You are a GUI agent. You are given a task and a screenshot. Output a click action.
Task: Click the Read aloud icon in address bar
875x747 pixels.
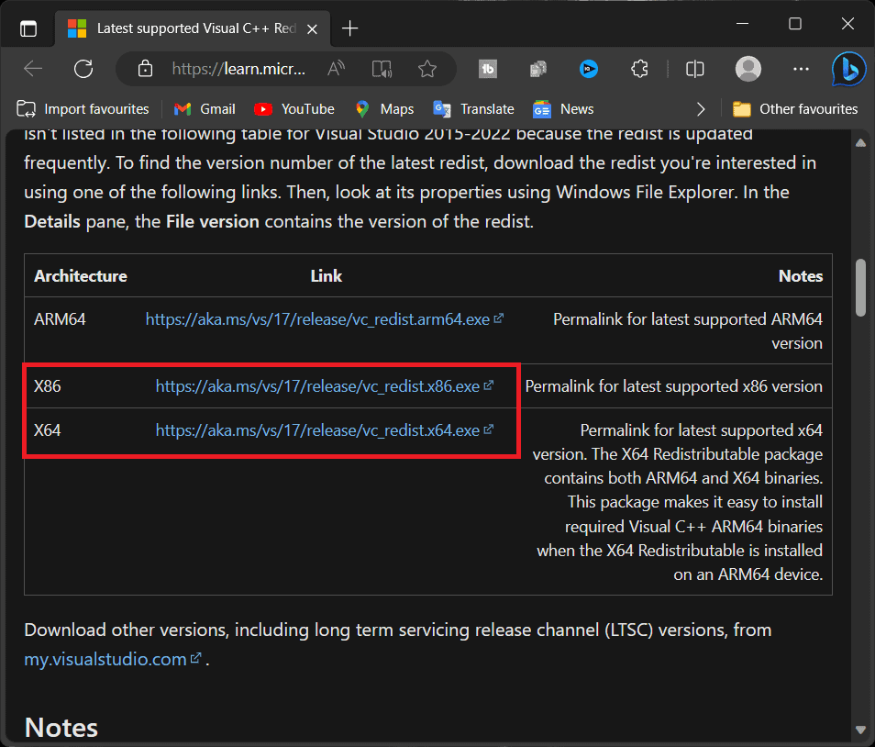(337, 69)
